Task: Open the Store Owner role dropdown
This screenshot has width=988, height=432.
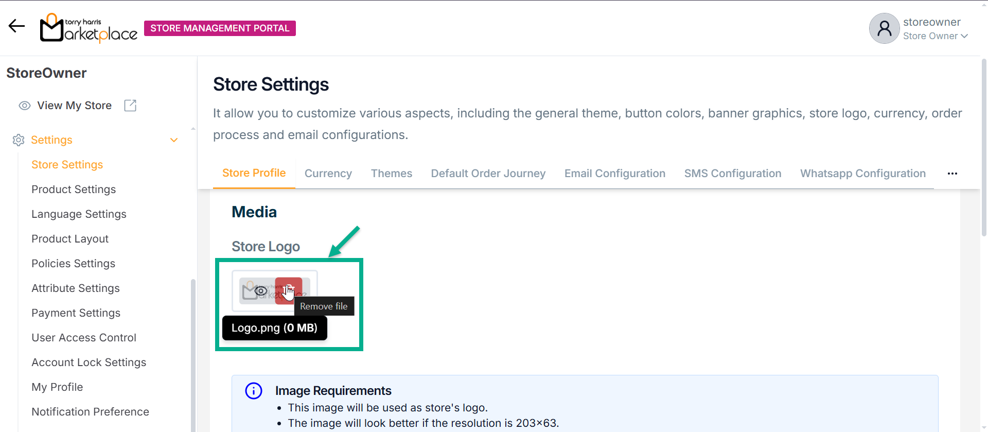Action: 935,36
